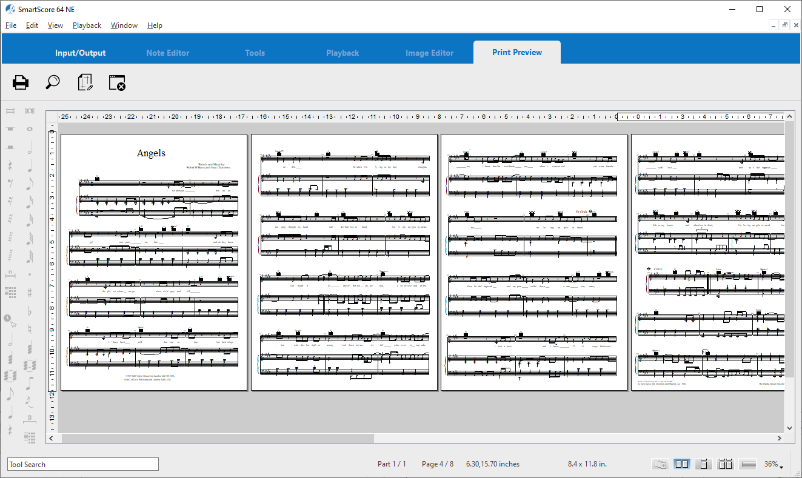Click the Print icon in the toolbar
Image resolution: width=802 pixels, height=478 pixels.
(x=21, y=82)
